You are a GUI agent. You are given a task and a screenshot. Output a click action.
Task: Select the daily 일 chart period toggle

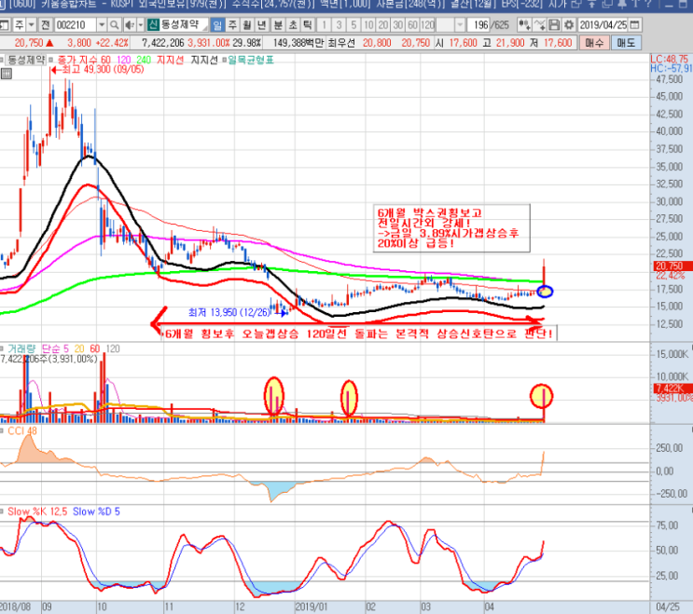[217, 25]
